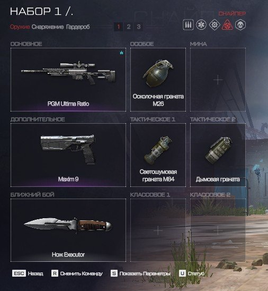268x291 pixels.
Task: Add a Классовое 2 item with the plus icon
Action: pos(218,230)
